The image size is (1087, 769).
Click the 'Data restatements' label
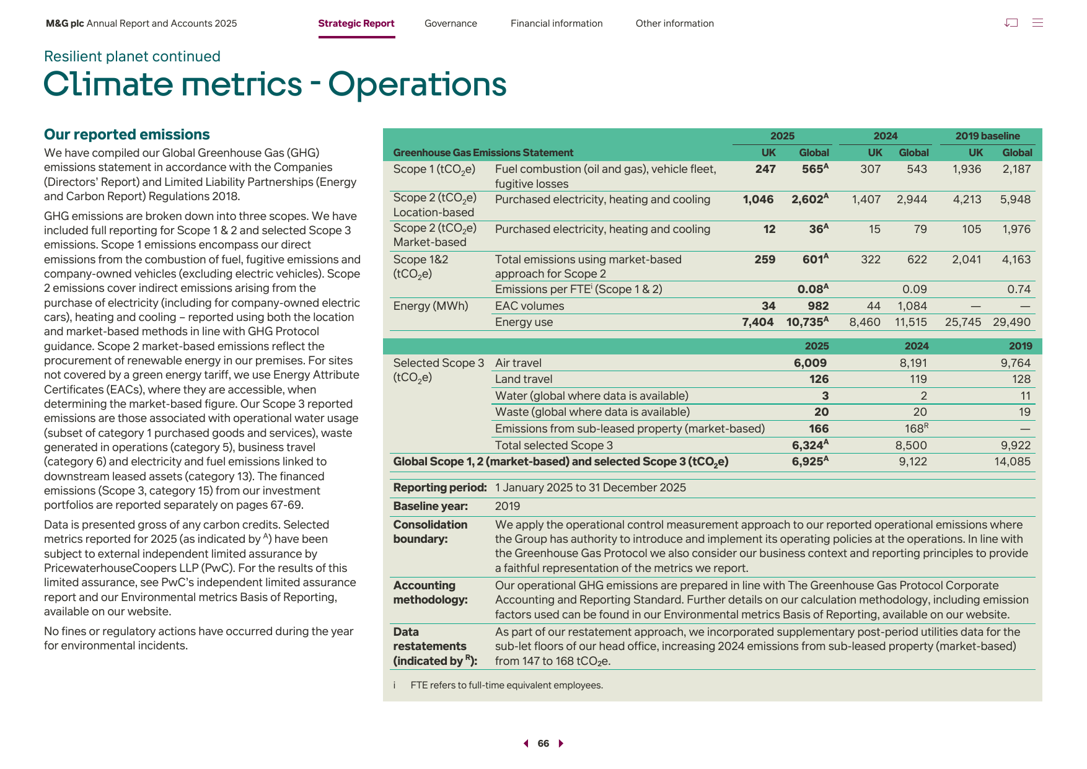click(436, 646)
